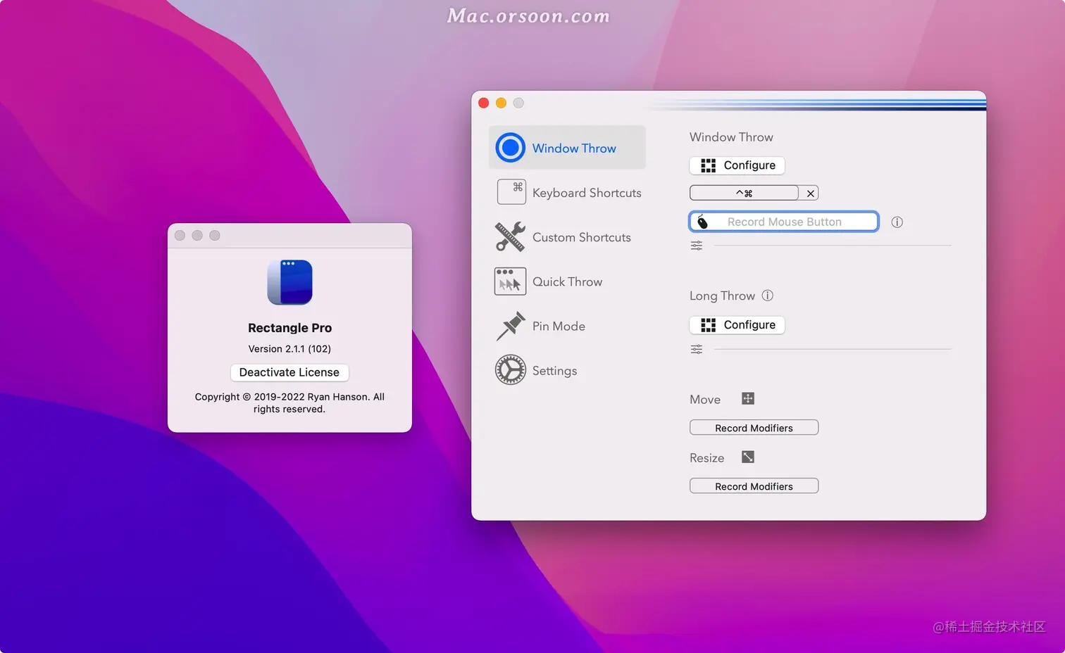Click the Resize label
Screen dimensions: 1065x653
(706, 458)
